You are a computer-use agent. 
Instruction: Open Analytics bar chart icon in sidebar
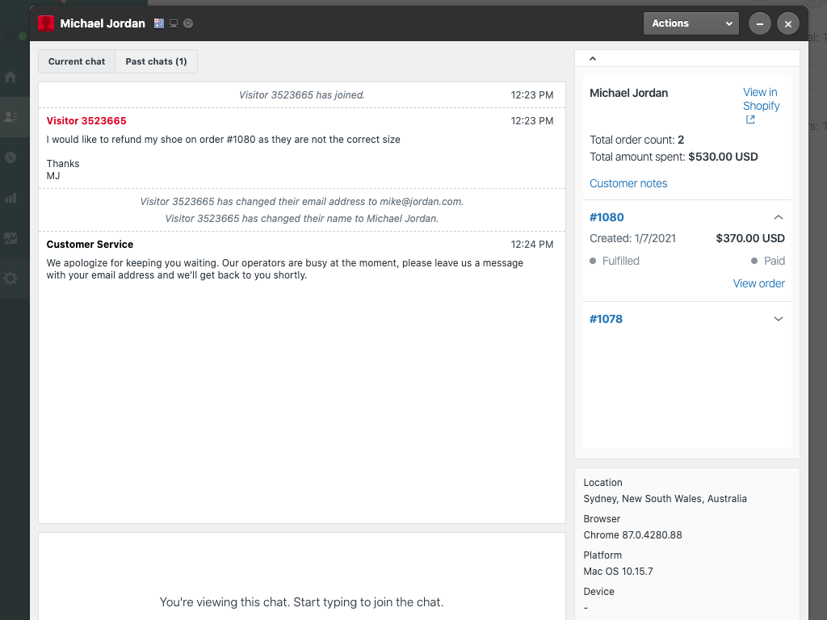click(x=10, y=197)
